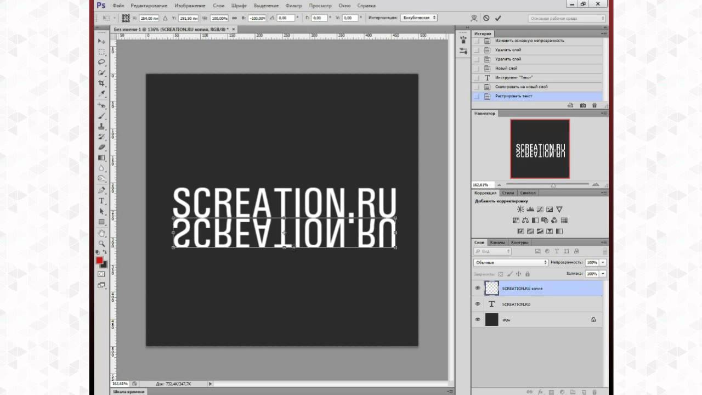
Task: Click the Navigator preview thumbnail
Action: coord(540,149)
